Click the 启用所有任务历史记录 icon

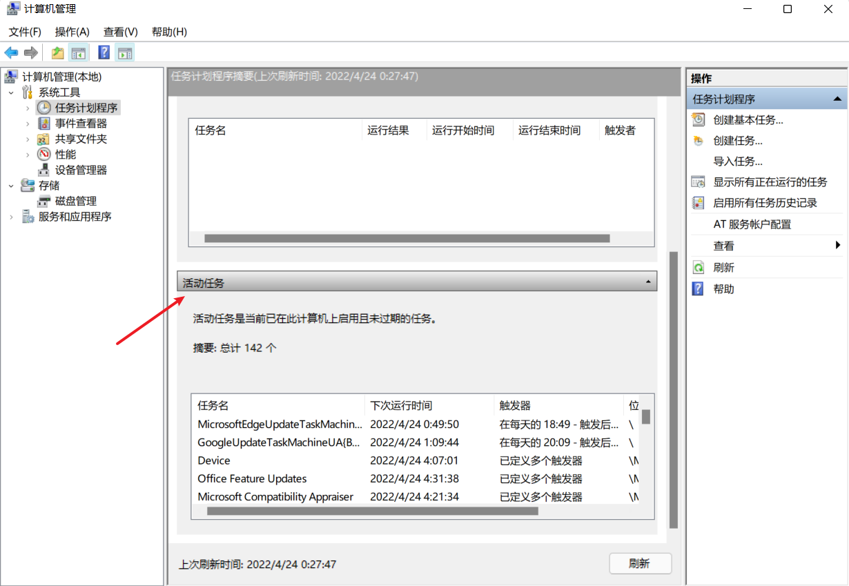tap(699, 203)
